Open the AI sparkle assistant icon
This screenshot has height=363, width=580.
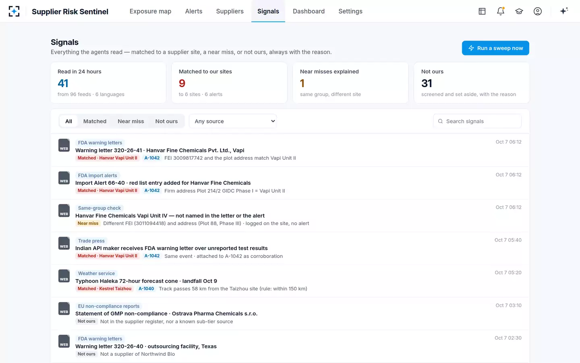click(x=564, y=11)
